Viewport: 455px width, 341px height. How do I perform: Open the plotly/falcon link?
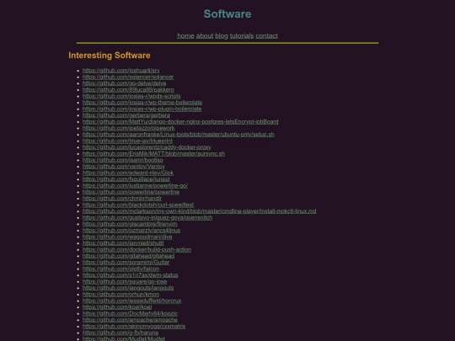121,269
